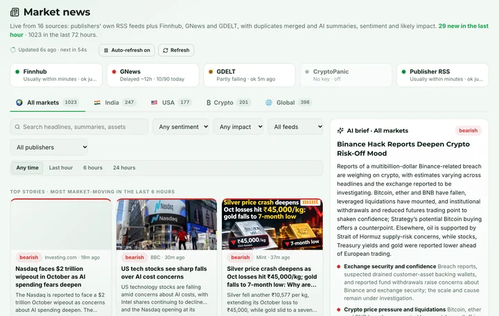Click the '29 new in the last hour' text
499x316 pixels.
[x=464, y=26]
